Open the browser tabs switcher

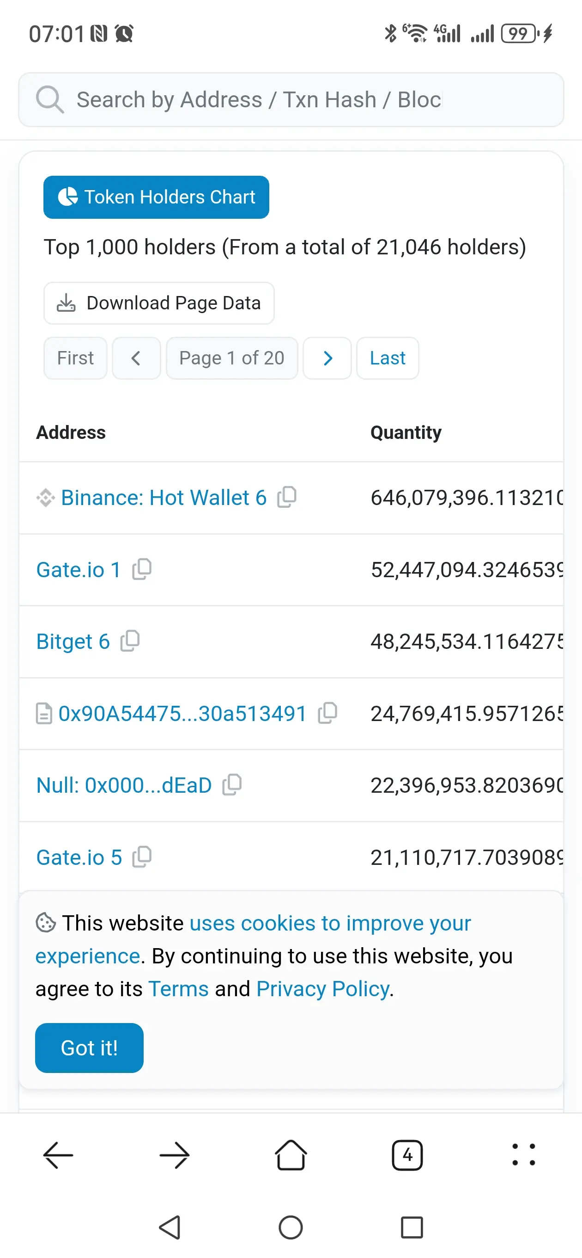[407, 1155]
